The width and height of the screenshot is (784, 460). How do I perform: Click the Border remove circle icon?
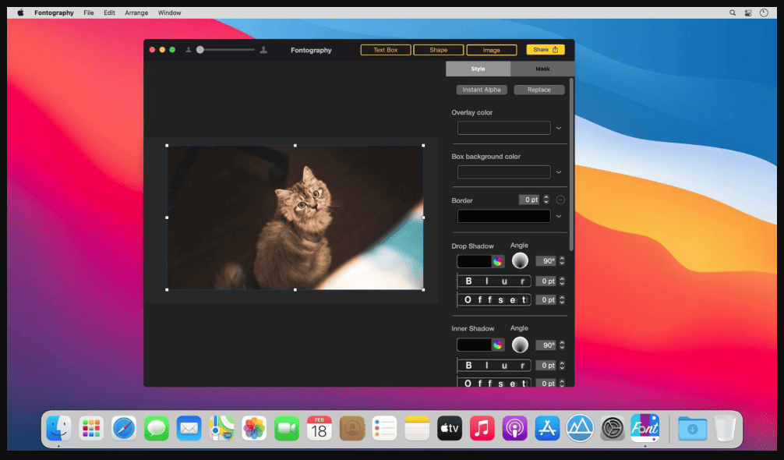pos(560,200)
